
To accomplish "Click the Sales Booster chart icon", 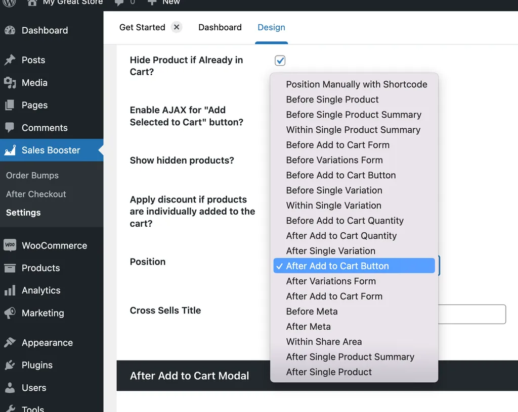I will pos(10,150).
